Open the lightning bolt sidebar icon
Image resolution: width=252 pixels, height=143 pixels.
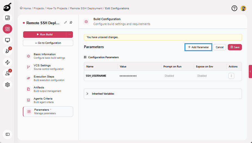7,63
